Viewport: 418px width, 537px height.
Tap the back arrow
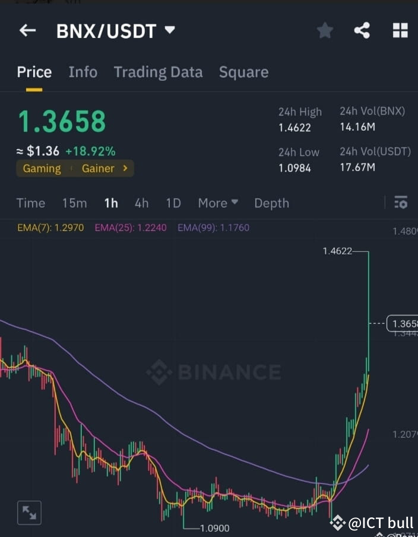(27, 30)
